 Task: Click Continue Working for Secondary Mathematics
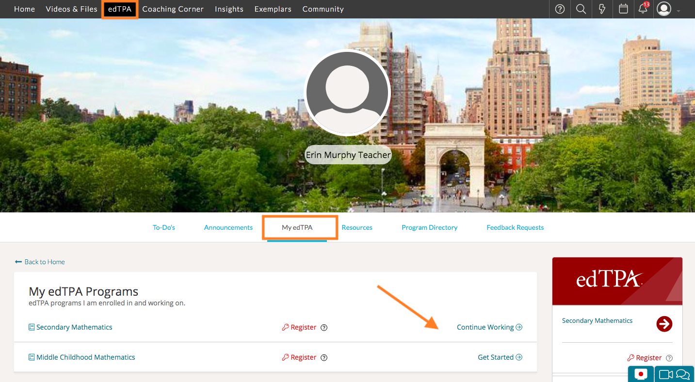(x=489, y=327)
